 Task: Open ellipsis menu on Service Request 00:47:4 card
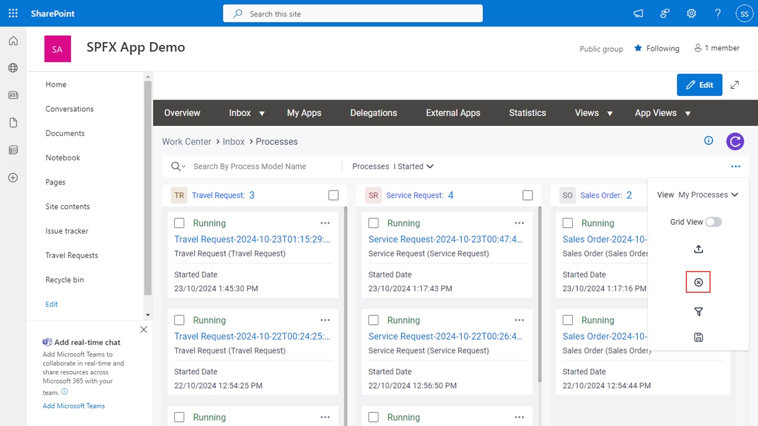[519, 223]
